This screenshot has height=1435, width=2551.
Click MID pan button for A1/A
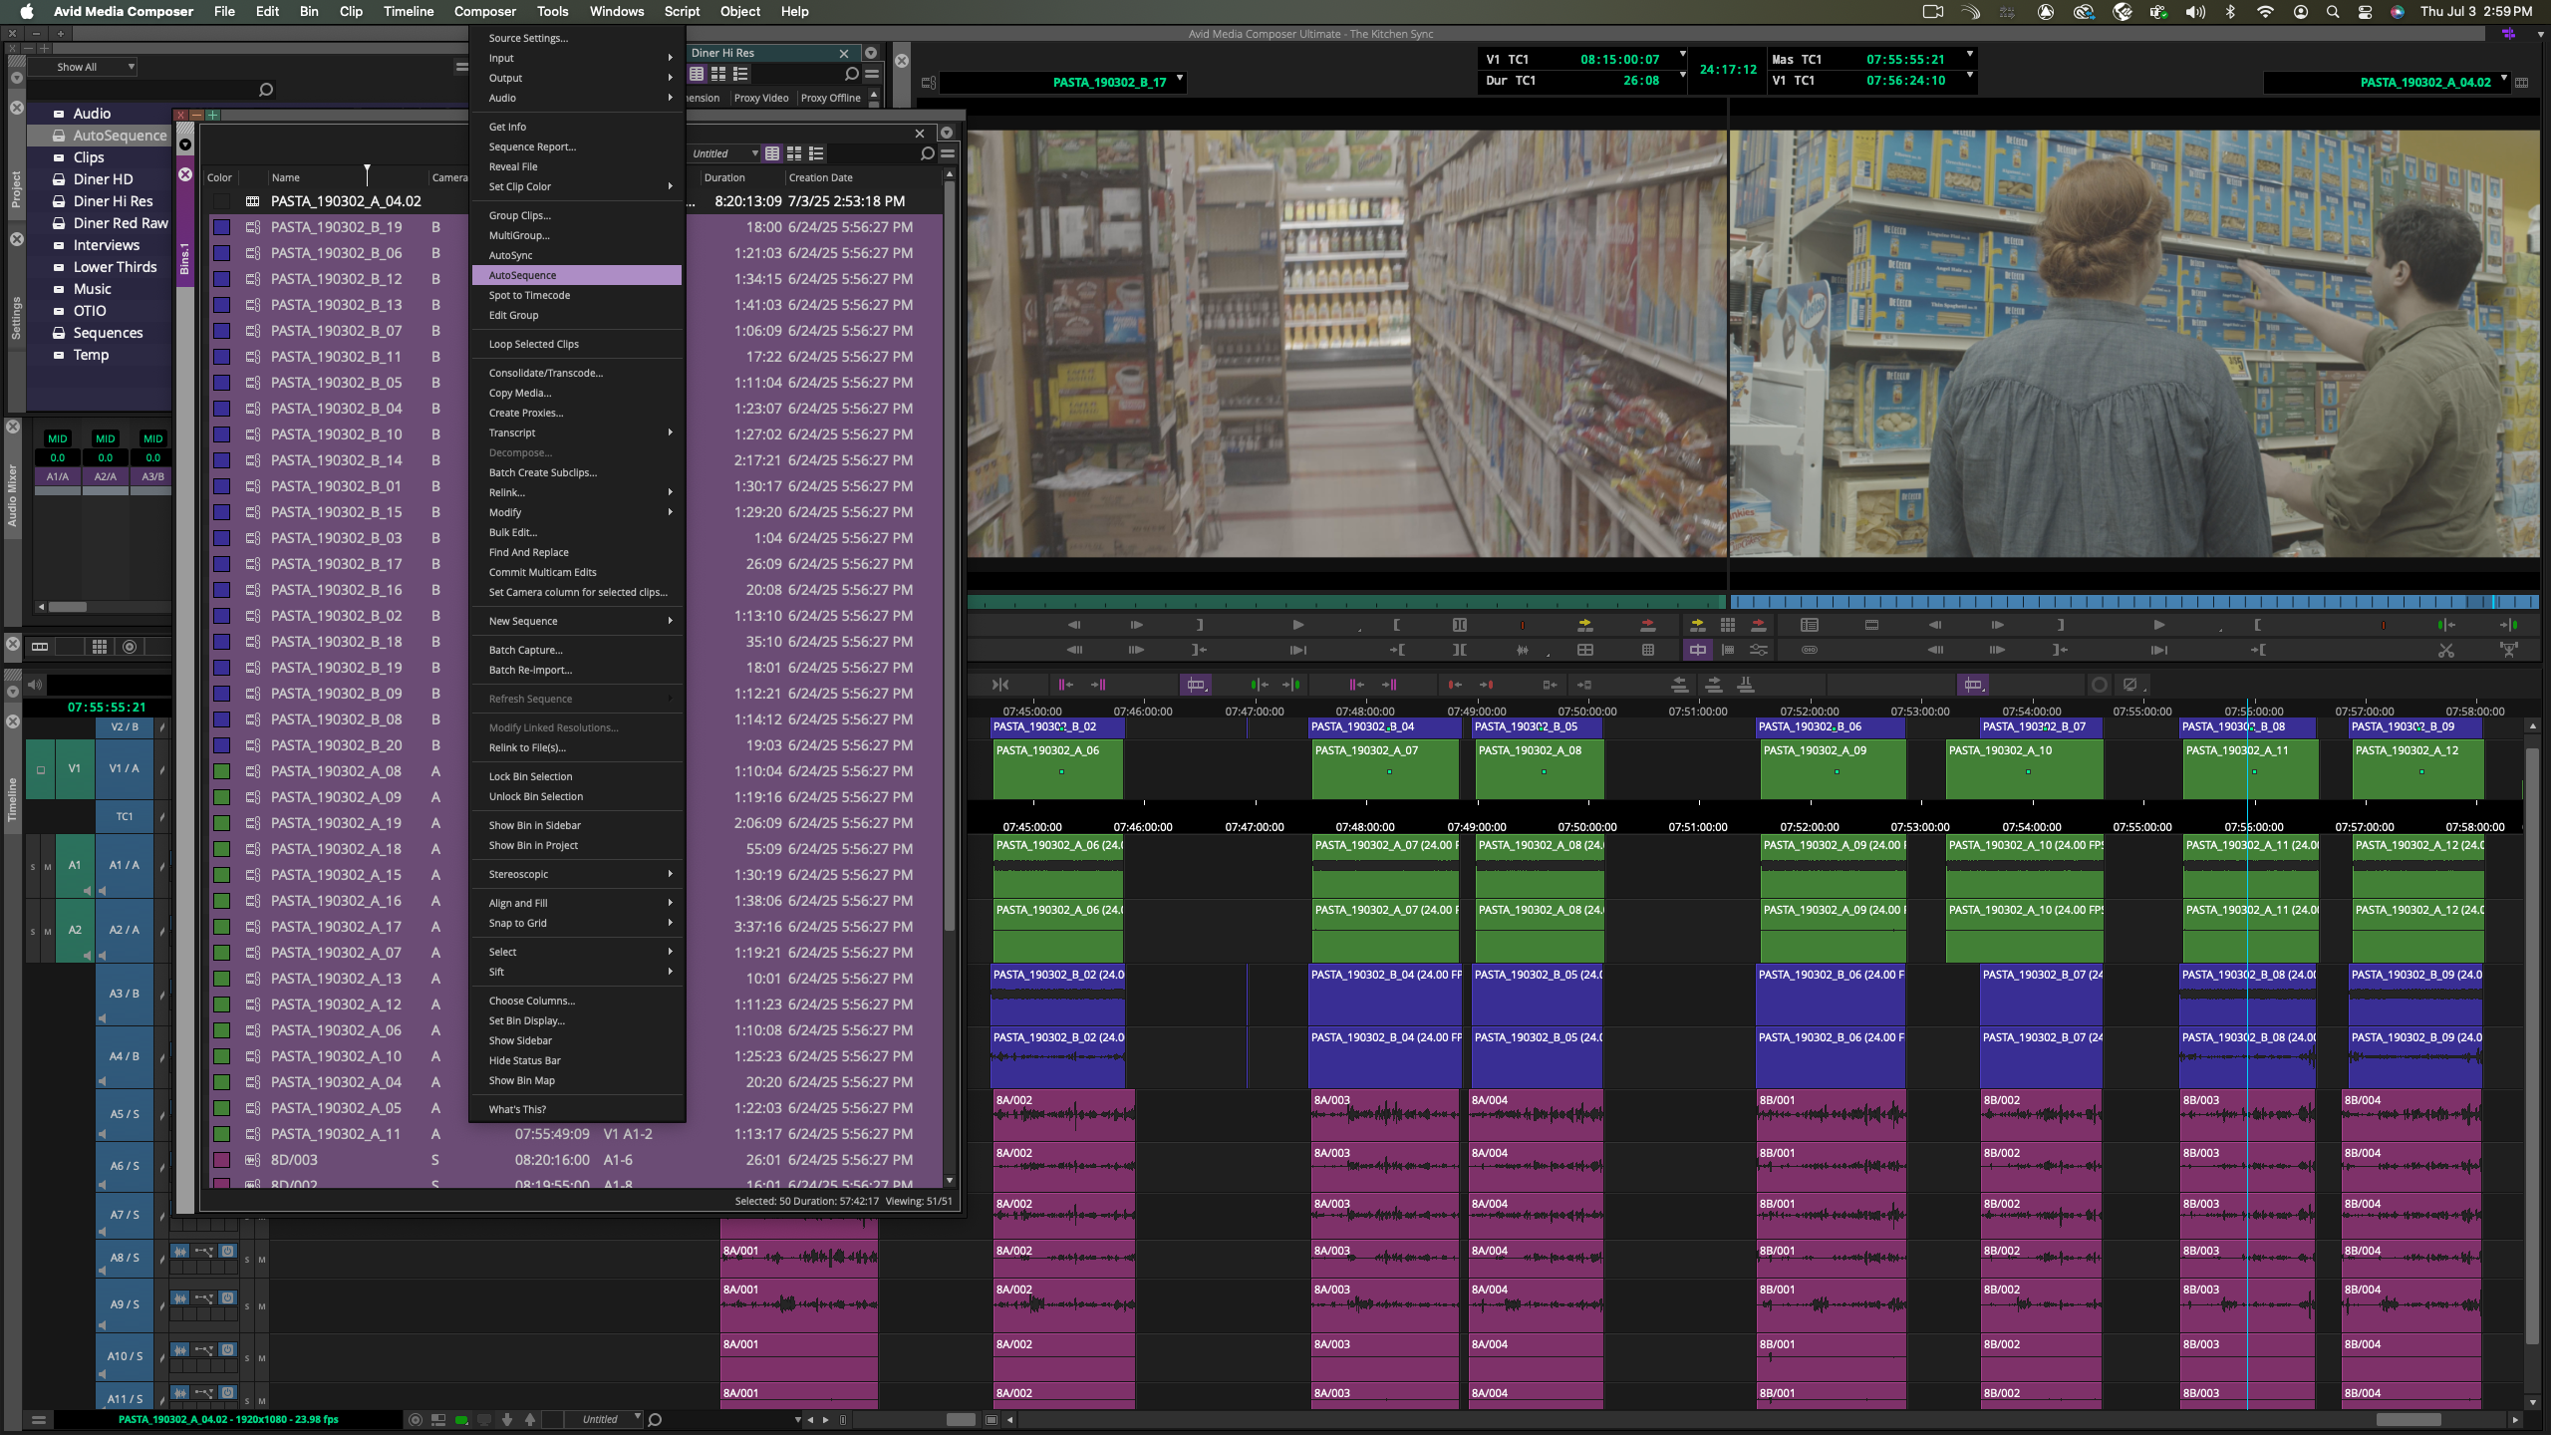pos(58,438)
